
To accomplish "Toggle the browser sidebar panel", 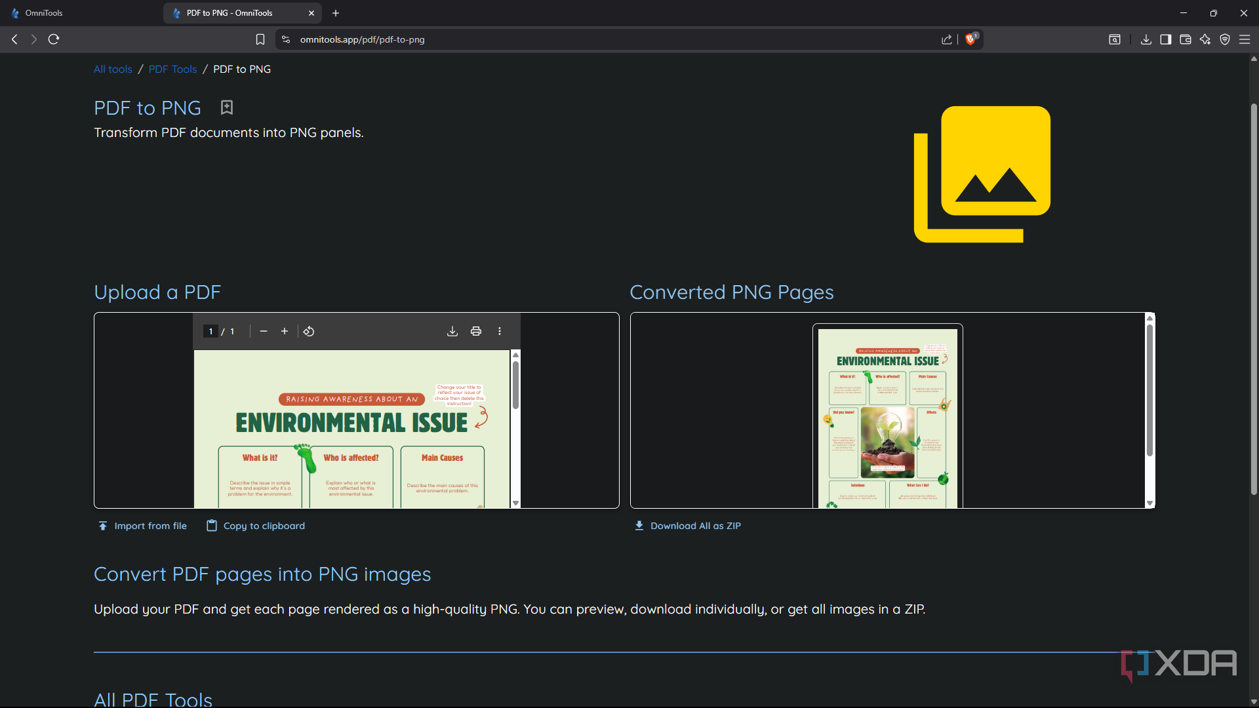I will click(x=1166, y=39).
